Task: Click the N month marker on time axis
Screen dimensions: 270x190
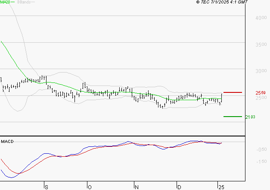Action: 137,187
